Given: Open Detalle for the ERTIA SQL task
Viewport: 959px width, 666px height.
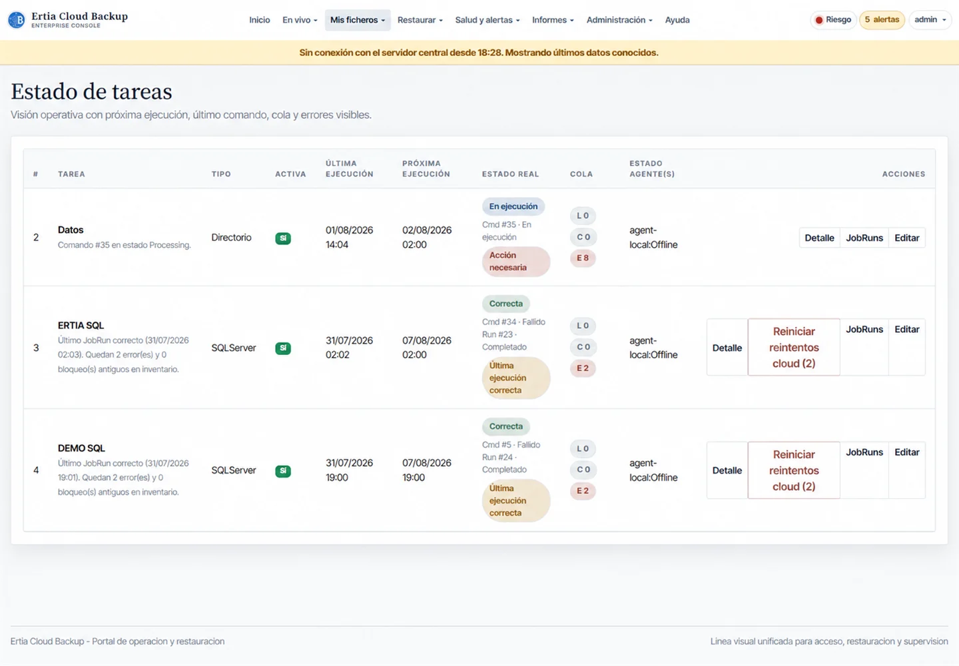Looking at the screenshot, I should [727, 348].
